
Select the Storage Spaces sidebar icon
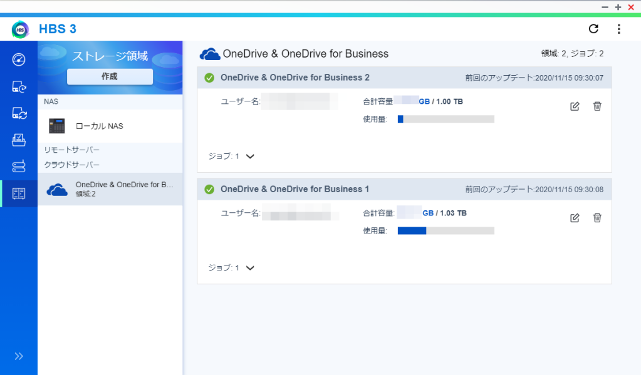18,193
